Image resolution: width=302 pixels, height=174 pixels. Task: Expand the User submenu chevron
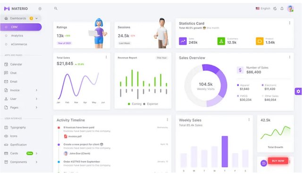[x=36, y=99]
